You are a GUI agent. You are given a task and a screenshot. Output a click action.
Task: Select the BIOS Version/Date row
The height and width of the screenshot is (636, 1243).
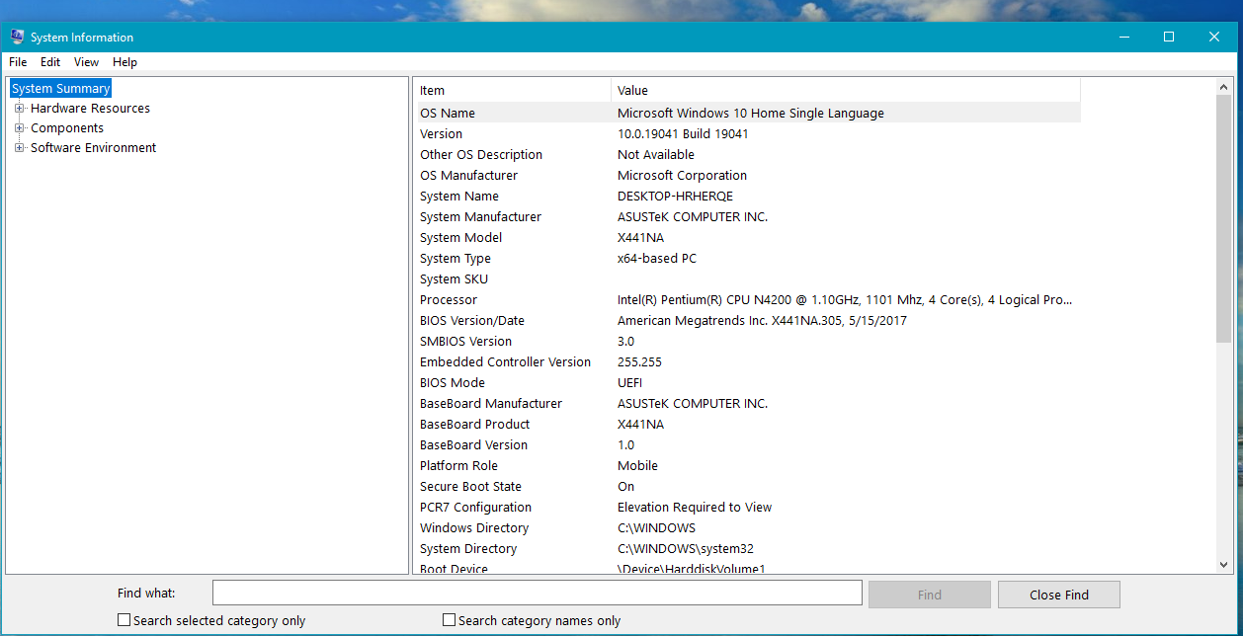pos(748,320)
